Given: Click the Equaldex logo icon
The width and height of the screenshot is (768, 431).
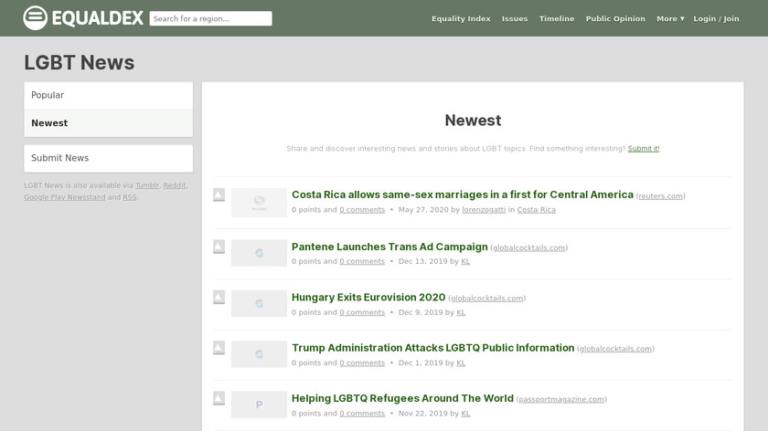Looking at the screenshot, I should point(36,17).
